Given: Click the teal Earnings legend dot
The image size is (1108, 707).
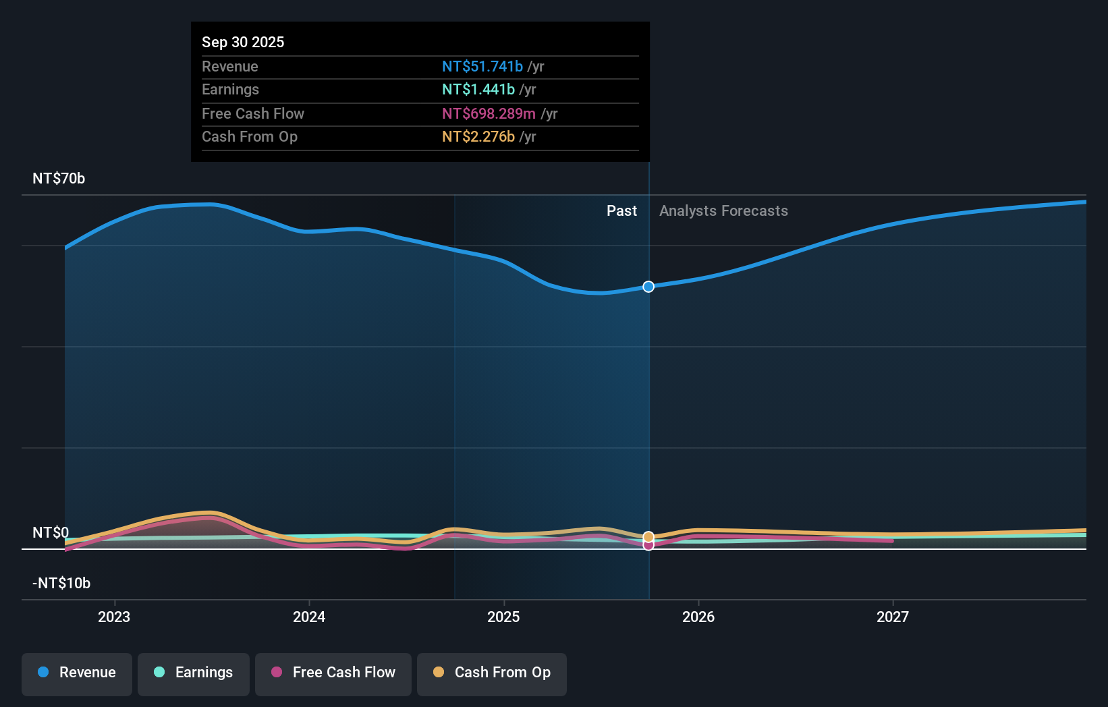Looking at the screenshot, I should [159, 672].
